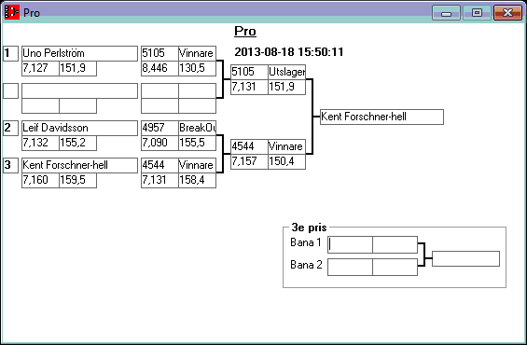The height and width of the screenshot is (345, 527).
Task: Click the red Pro app icon in title bar
Action: [x=12, y=12]
